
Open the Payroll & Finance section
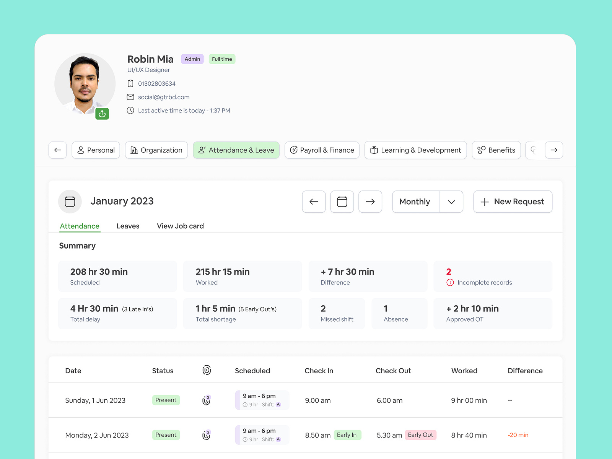322,150
